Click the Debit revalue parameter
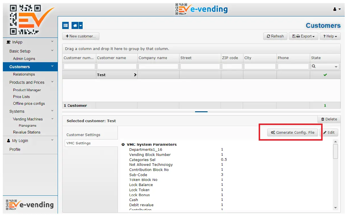Image resolution: width=347 pixels, height=217 pixels. (x=141, y=205)
